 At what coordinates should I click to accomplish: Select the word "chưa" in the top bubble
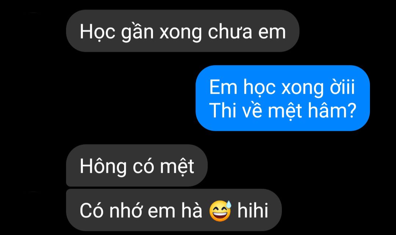tap(230, 32)
